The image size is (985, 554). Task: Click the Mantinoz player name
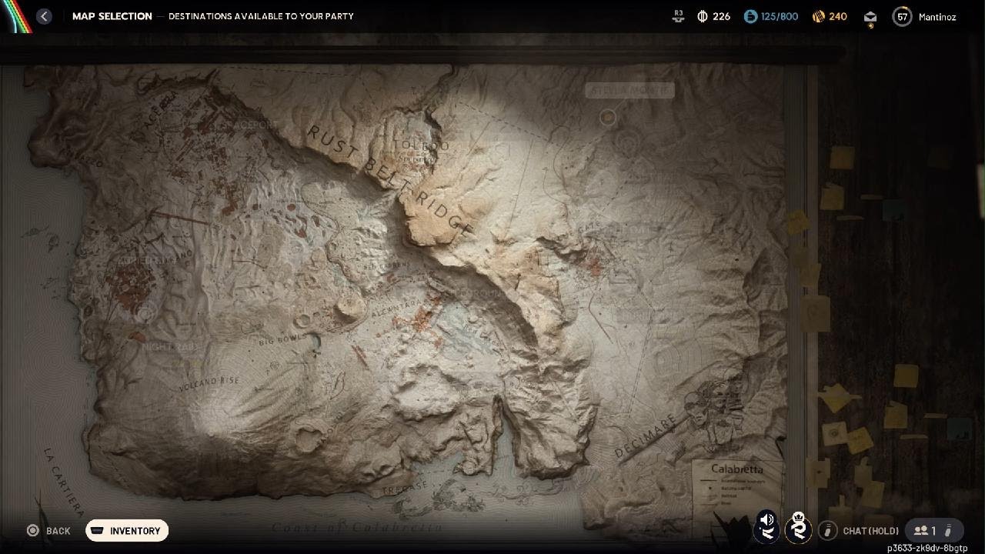[937, 17]
